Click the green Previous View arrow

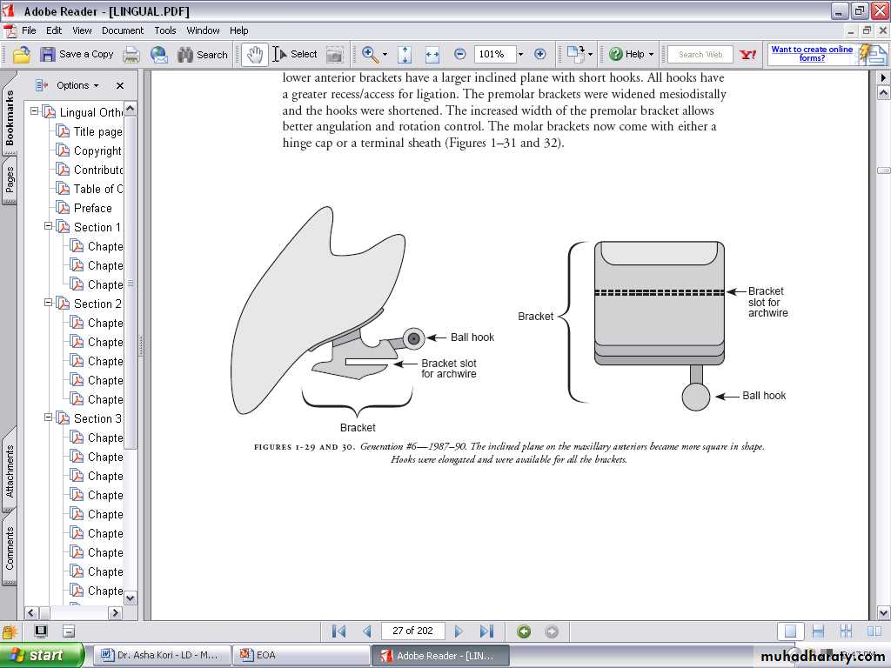(524, 631)
